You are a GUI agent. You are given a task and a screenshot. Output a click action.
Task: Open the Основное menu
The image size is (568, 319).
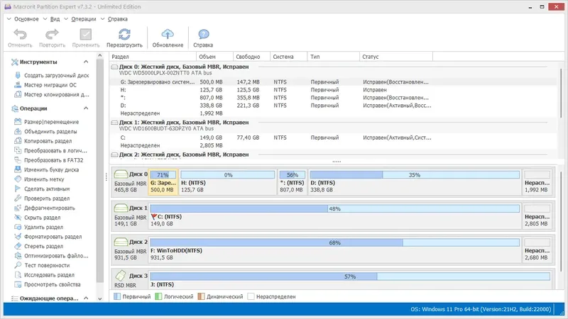[x=26, y=19]
